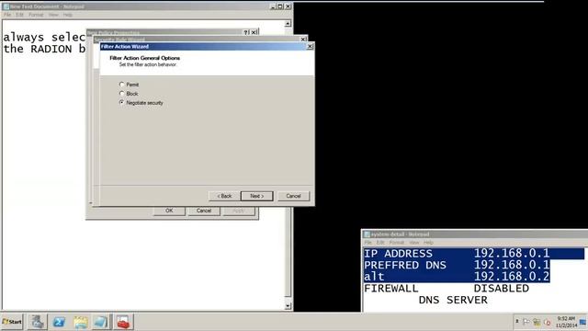Maximize the New Text Document Notepad window
This screenshot has height=331, width=588.
coord(280,6)
